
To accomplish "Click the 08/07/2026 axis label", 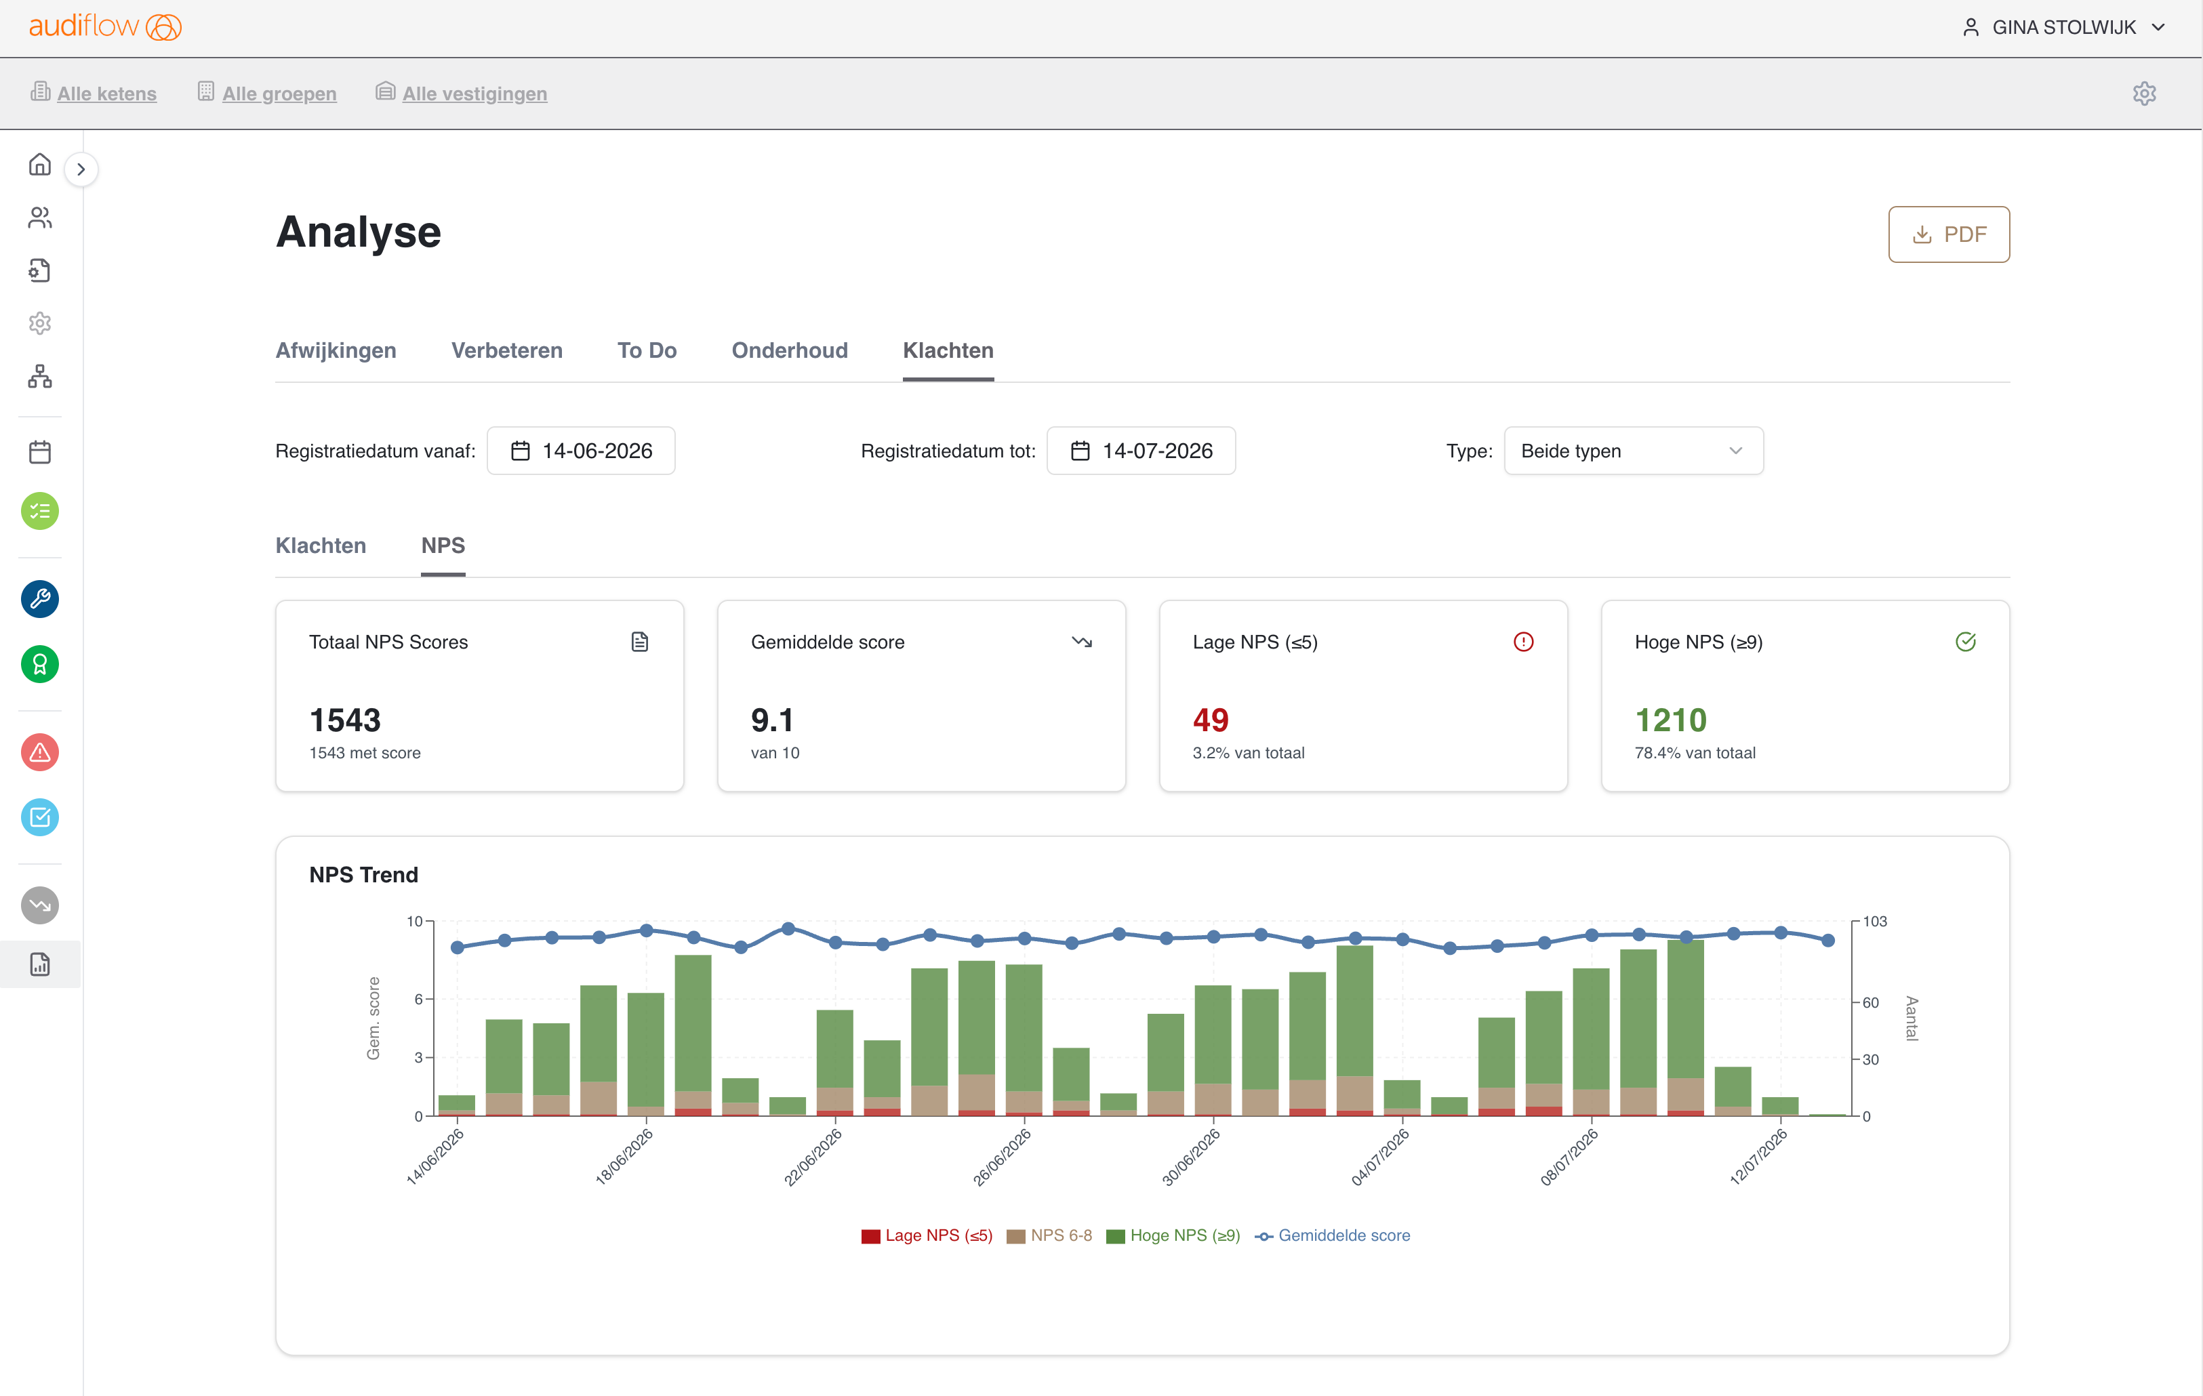I will click(1569, 1156).
